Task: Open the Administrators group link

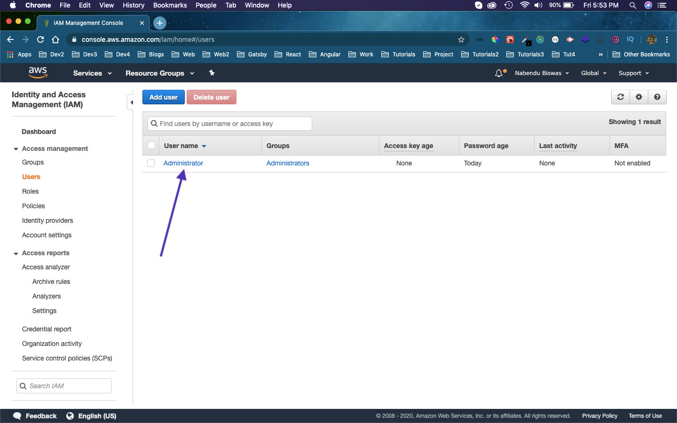Action: click(288, 163)
